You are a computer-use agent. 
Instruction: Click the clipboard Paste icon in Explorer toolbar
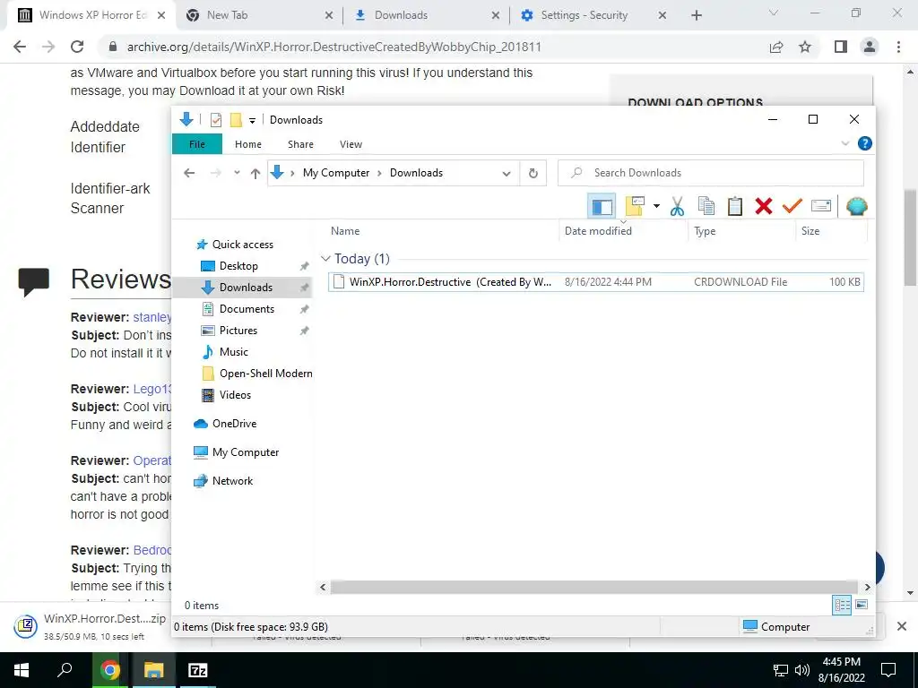pos(735,206)
